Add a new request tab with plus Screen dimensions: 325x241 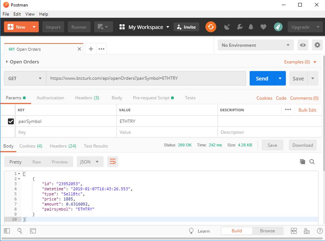91,49
